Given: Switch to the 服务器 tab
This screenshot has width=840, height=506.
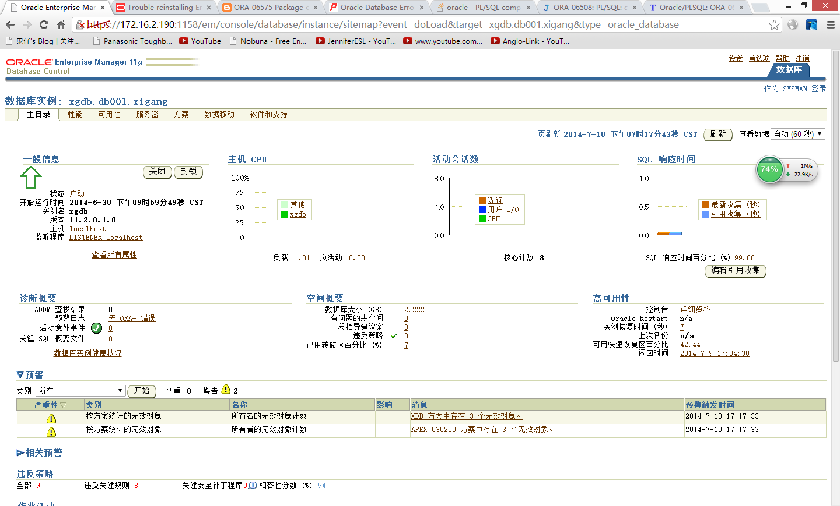Looking at the screenshot, I should (x=147, y=115).
